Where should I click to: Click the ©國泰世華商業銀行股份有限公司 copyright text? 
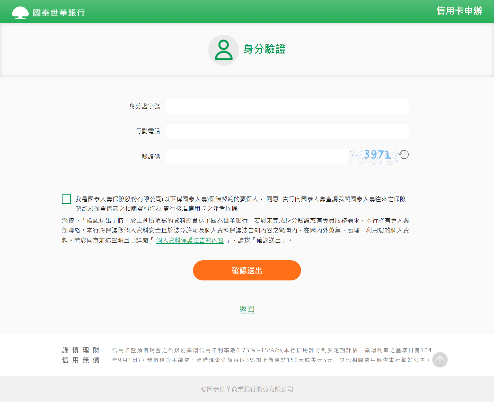coord(247,389)
